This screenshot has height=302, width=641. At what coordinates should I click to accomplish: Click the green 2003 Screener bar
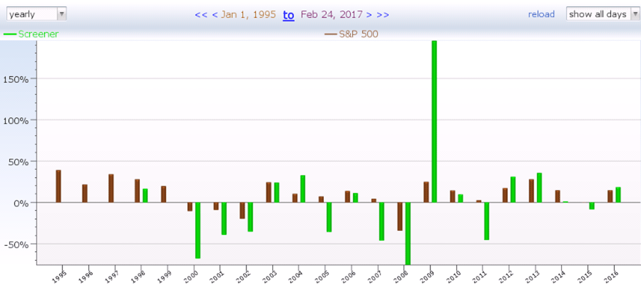click(277, 193)
